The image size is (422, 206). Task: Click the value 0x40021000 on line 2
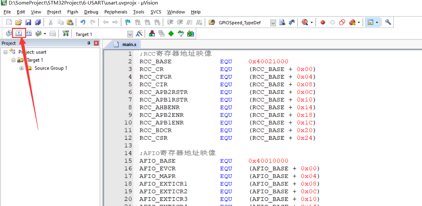tap(268, 61)
